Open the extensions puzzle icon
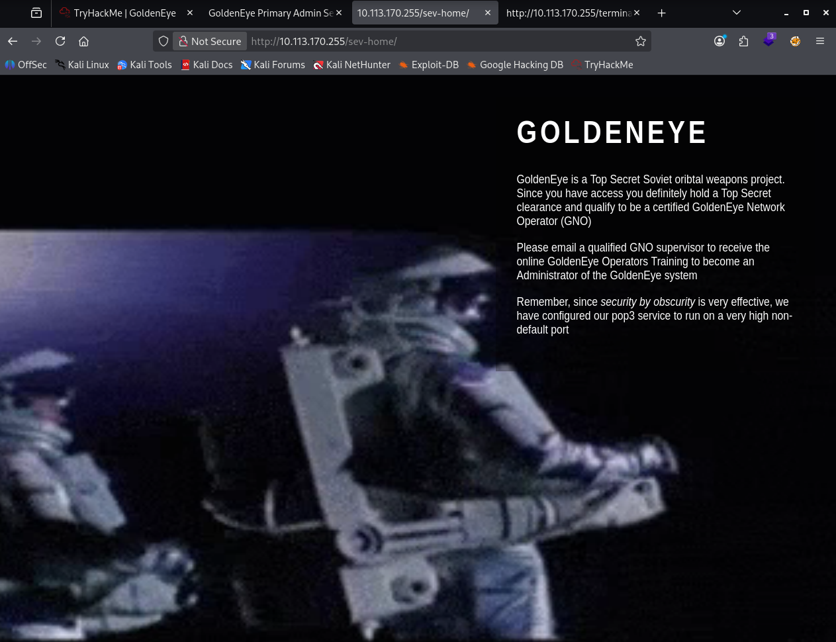Viewport: 836px width, 642px height. [x=743, y=41]
